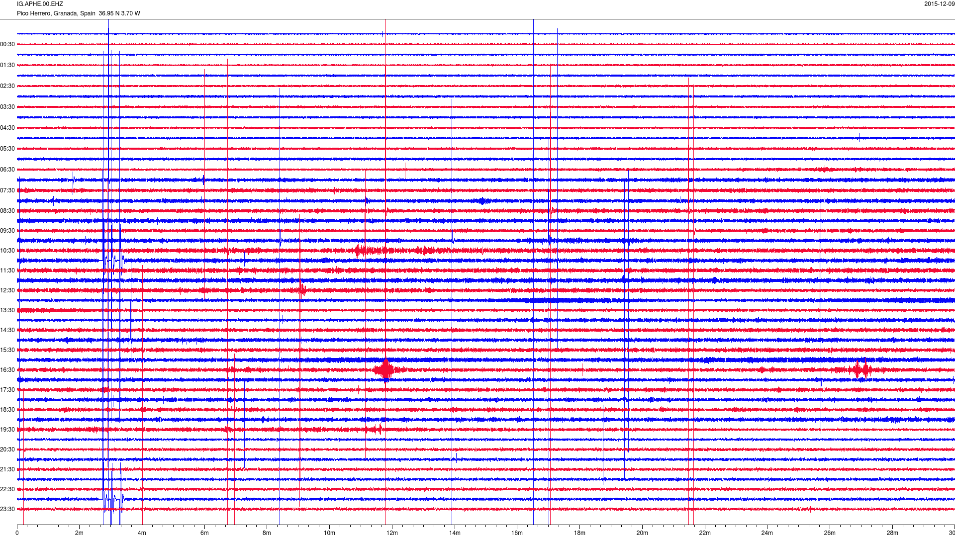Select the 23:30 time label
The width and height of the screenshot is (955, 537).
7,509
